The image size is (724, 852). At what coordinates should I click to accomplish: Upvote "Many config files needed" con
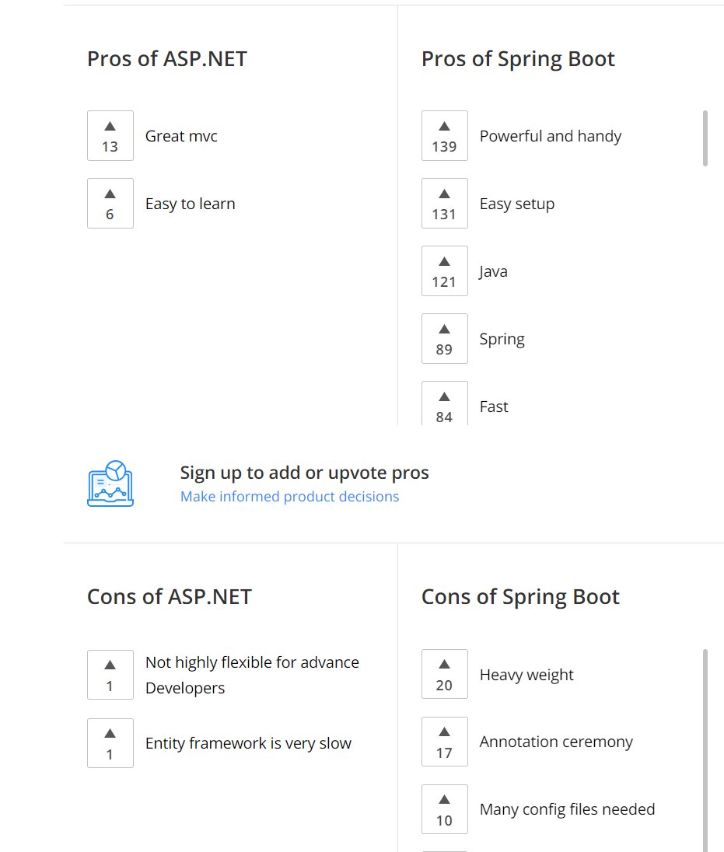pyautogui.click(x=445, y=809)
